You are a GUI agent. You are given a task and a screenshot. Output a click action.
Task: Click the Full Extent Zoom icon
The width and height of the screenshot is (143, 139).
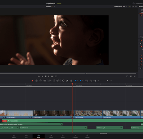point(87,81)
